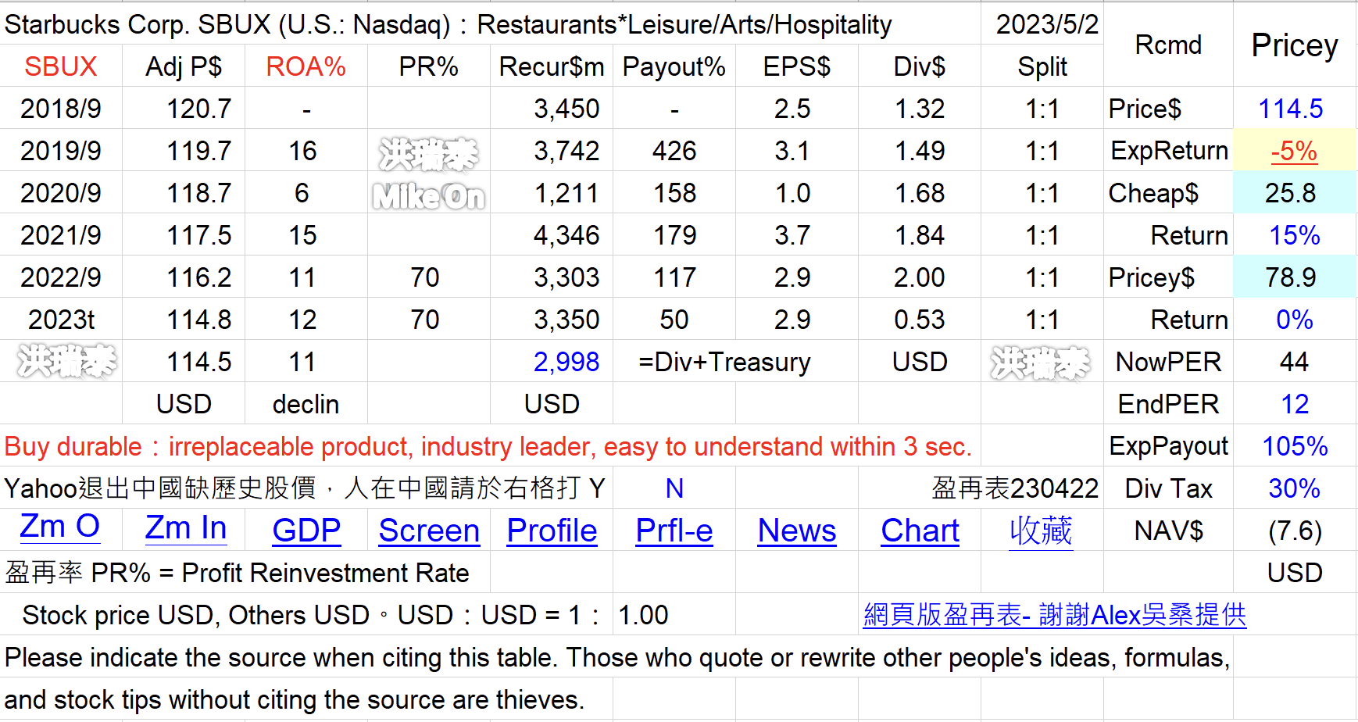Select the Recur$m value 3,450
Screen dimensions: 1358x722
click(x=566, y=109)
